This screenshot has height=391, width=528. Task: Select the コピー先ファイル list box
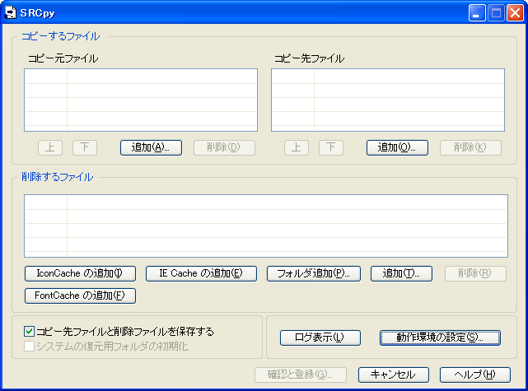(x=388, y=100)
